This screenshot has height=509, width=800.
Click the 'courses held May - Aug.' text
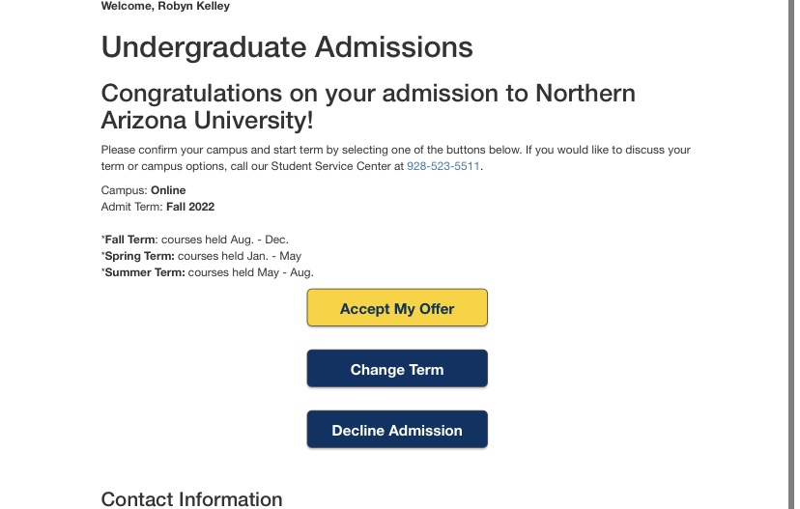coord(251,272)
